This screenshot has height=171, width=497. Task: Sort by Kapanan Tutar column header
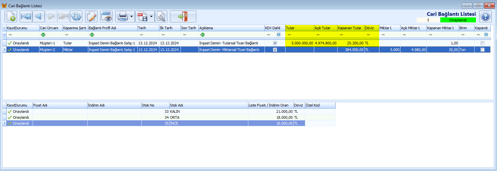coord(351,28)
